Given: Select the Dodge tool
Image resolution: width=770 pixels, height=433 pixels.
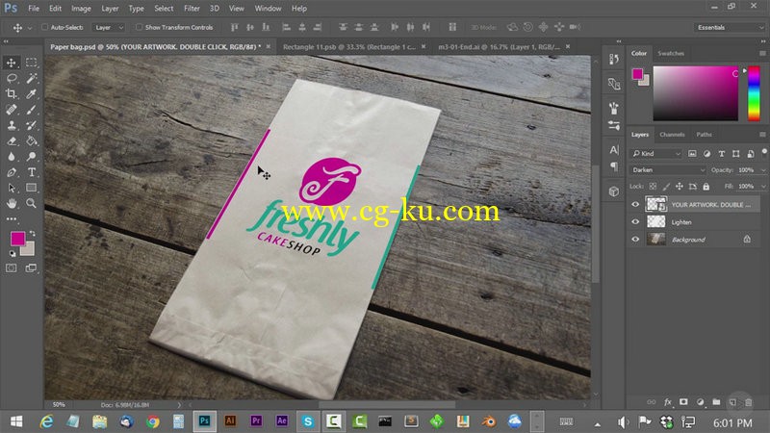Looking at the screenshot, I should tap(32, 157).
